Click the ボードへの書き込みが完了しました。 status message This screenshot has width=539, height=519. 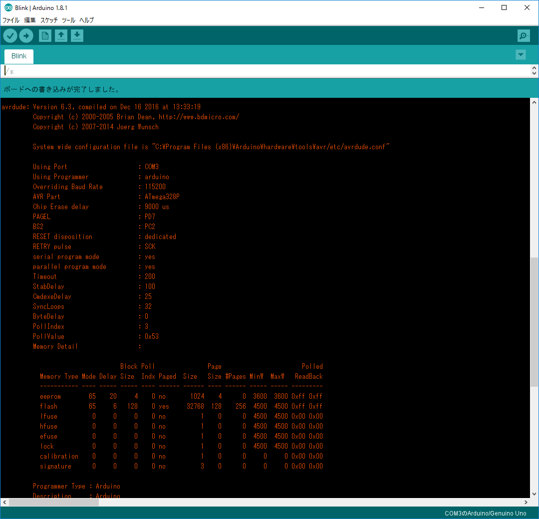coord(62,89)
